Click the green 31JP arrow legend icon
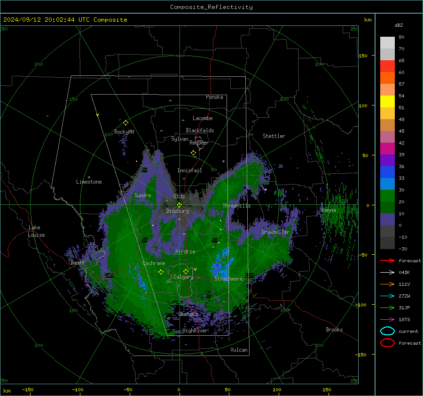The width and height of the screenshot is (423, 396). pos(387,307)
